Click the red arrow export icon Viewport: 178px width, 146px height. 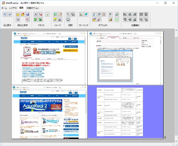point(28,20)
